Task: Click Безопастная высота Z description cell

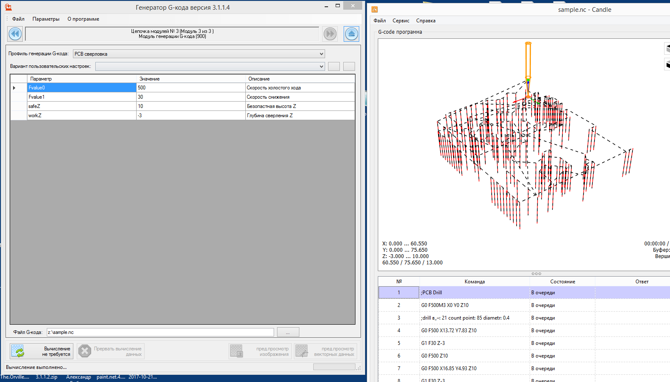Action: pos(300,106)
